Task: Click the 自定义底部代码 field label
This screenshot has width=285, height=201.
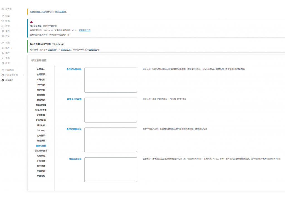Action: 74,129
